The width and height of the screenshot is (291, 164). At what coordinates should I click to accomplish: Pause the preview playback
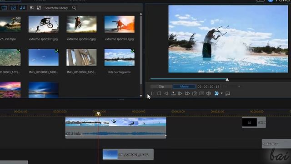[152, 93]
